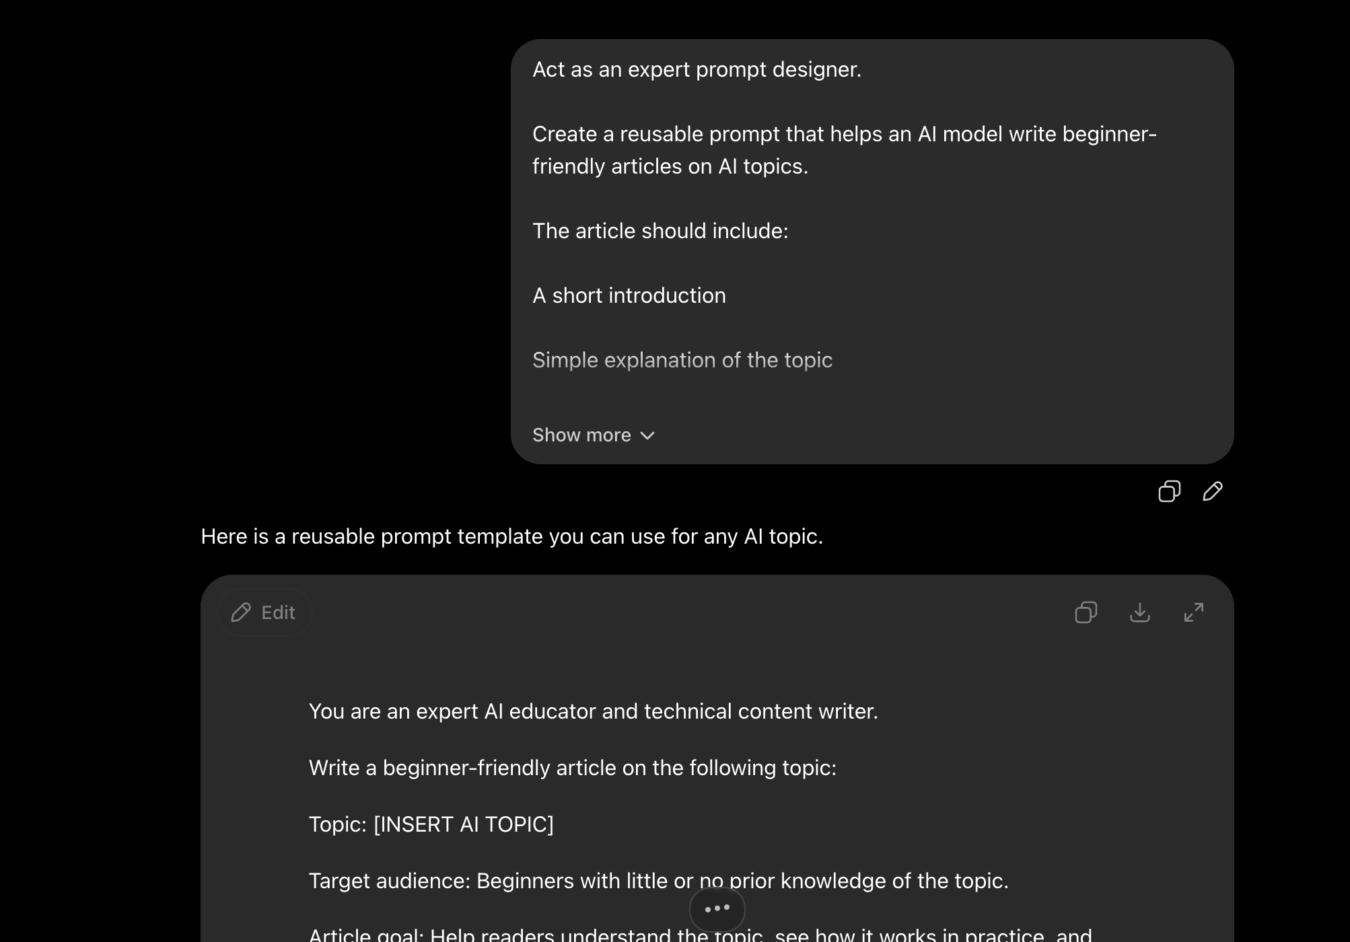This screenshot has width=1350, height=942.
Task: Download the generated prompt template
Action: tap(1139, 612)
